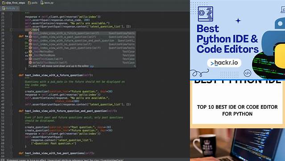
Task: Select the tests.py file breadcrumb
Action: point(47,3)
